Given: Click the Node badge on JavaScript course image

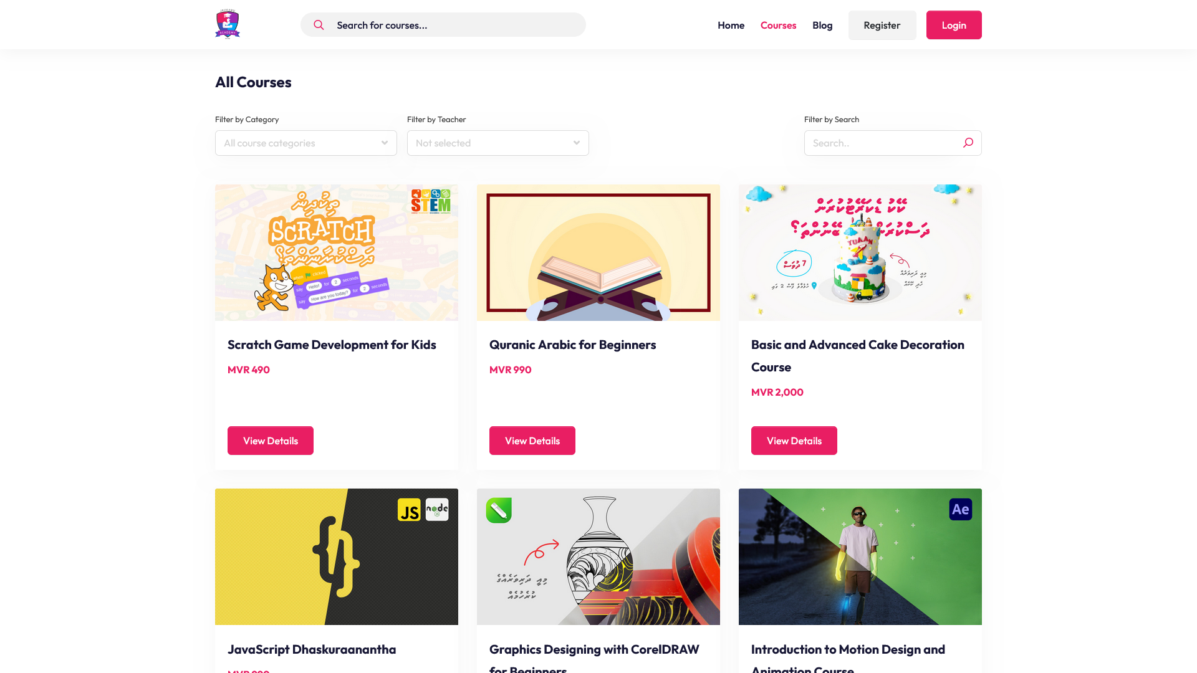Looking at the screenshot, I should [437, 510].
